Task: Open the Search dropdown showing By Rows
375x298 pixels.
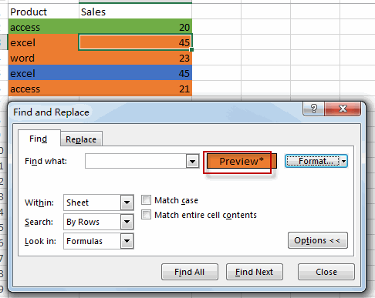Action: click(x=99, y=222)
